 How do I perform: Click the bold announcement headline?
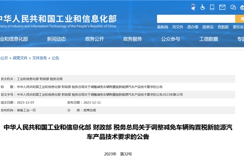[x=118, y=132]
